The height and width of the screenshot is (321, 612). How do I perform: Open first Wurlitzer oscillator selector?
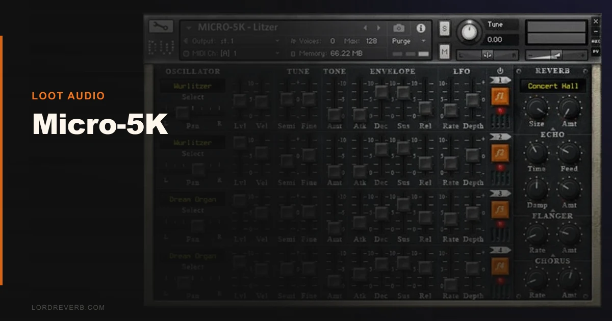[193, 86]
